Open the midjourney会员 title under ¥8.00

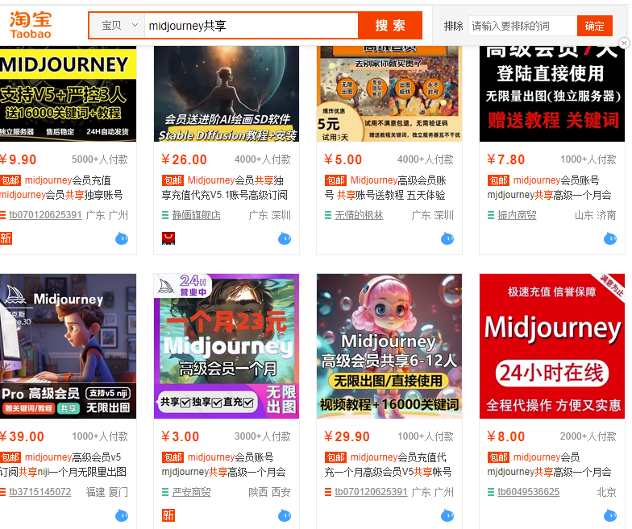tap(550, 464)
